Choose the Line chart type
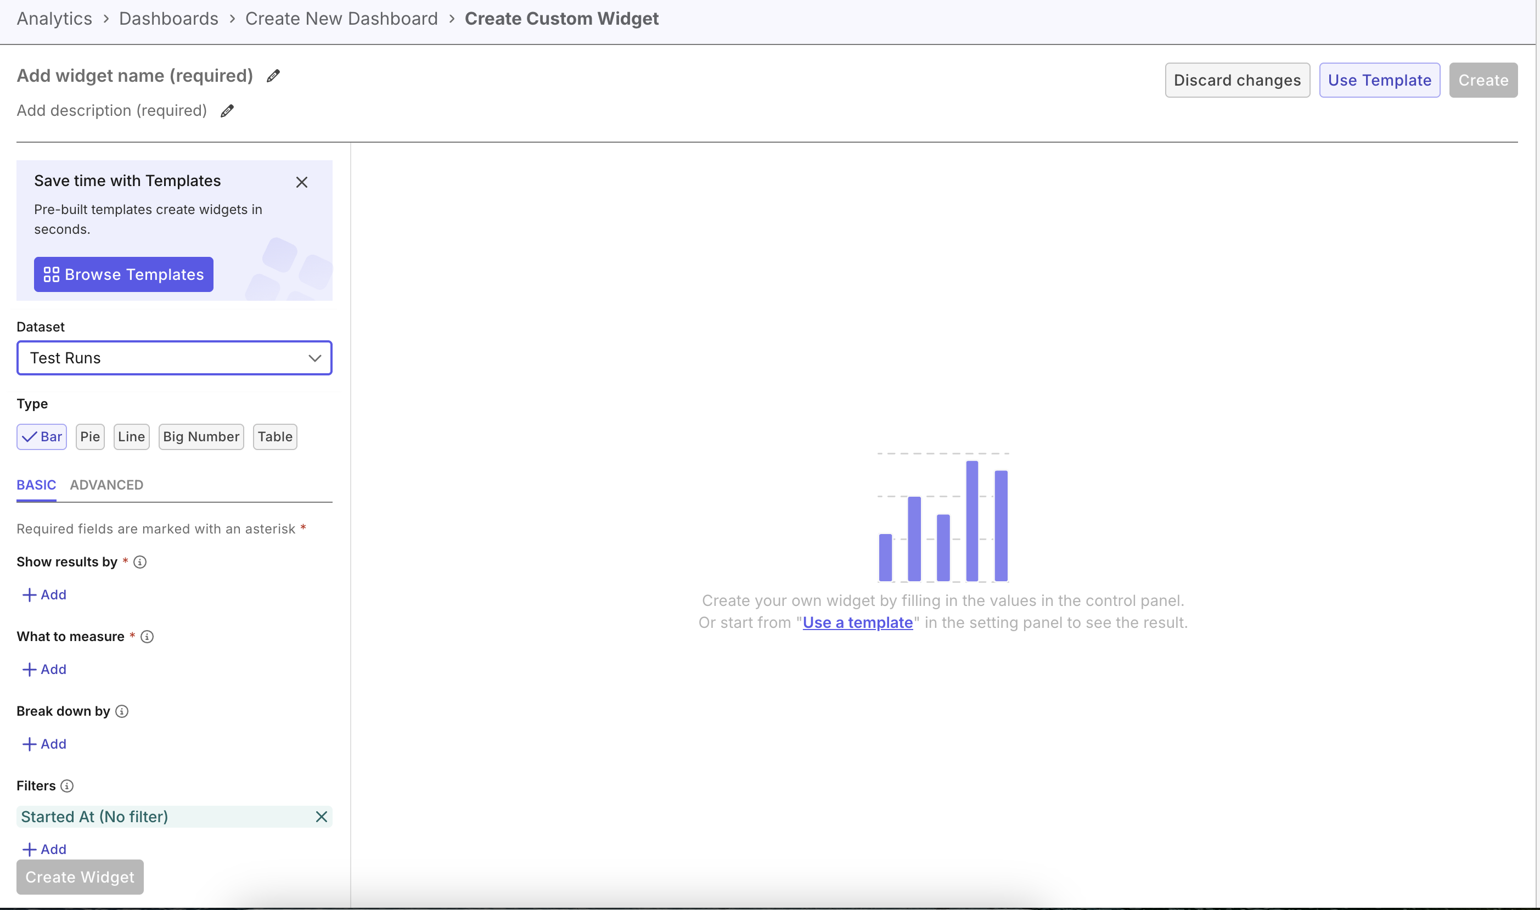The image size is (1540, 910). coord(131,436)
